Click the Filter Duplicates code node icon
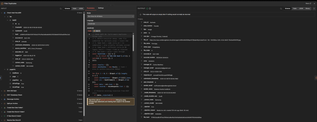Viewport: 317px width, 122px height. point(2,3)
